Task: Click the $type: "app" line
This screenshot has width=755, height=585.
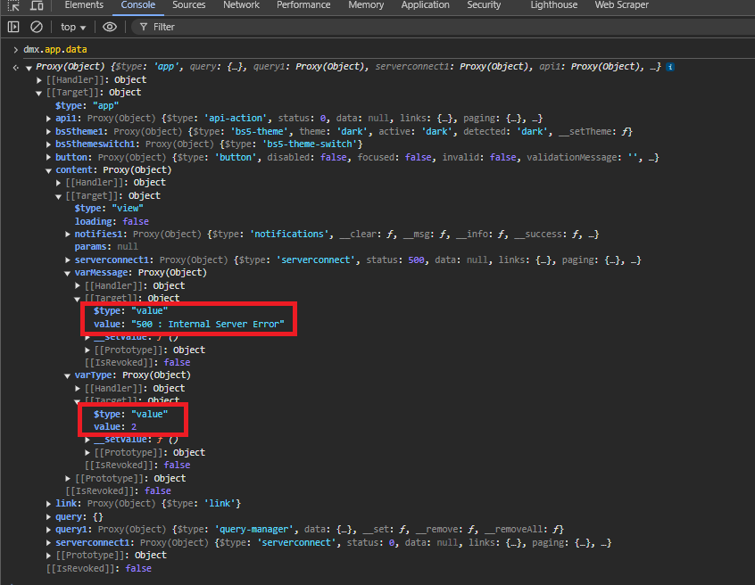Action: [87, 105]
